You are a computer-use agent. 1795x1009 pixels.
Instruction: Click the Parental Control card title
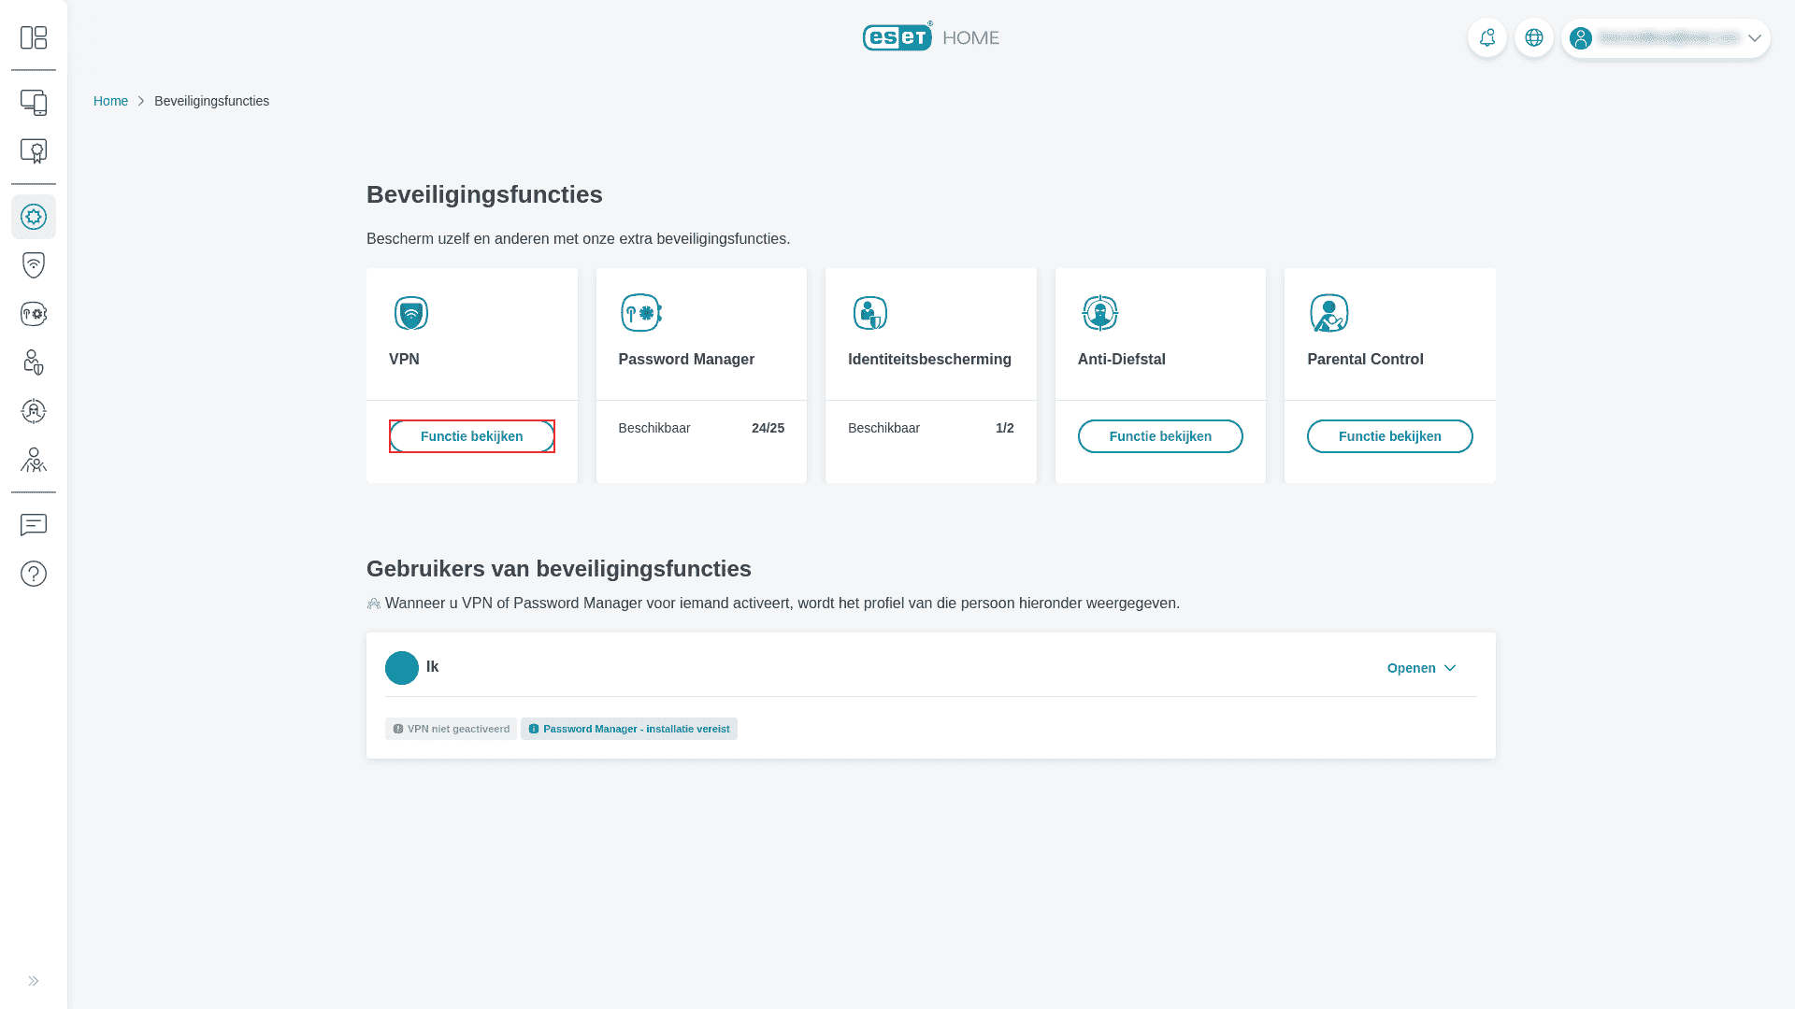click(x=1365, y=360)
